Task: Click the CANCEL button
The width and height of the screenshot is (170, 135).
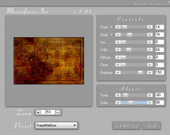Action: tap(127, 125)
